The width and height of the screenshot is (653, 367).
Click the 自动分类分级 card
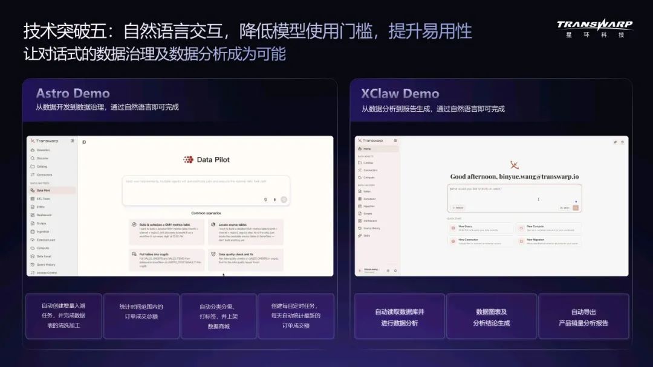click(x=219, y=316)
